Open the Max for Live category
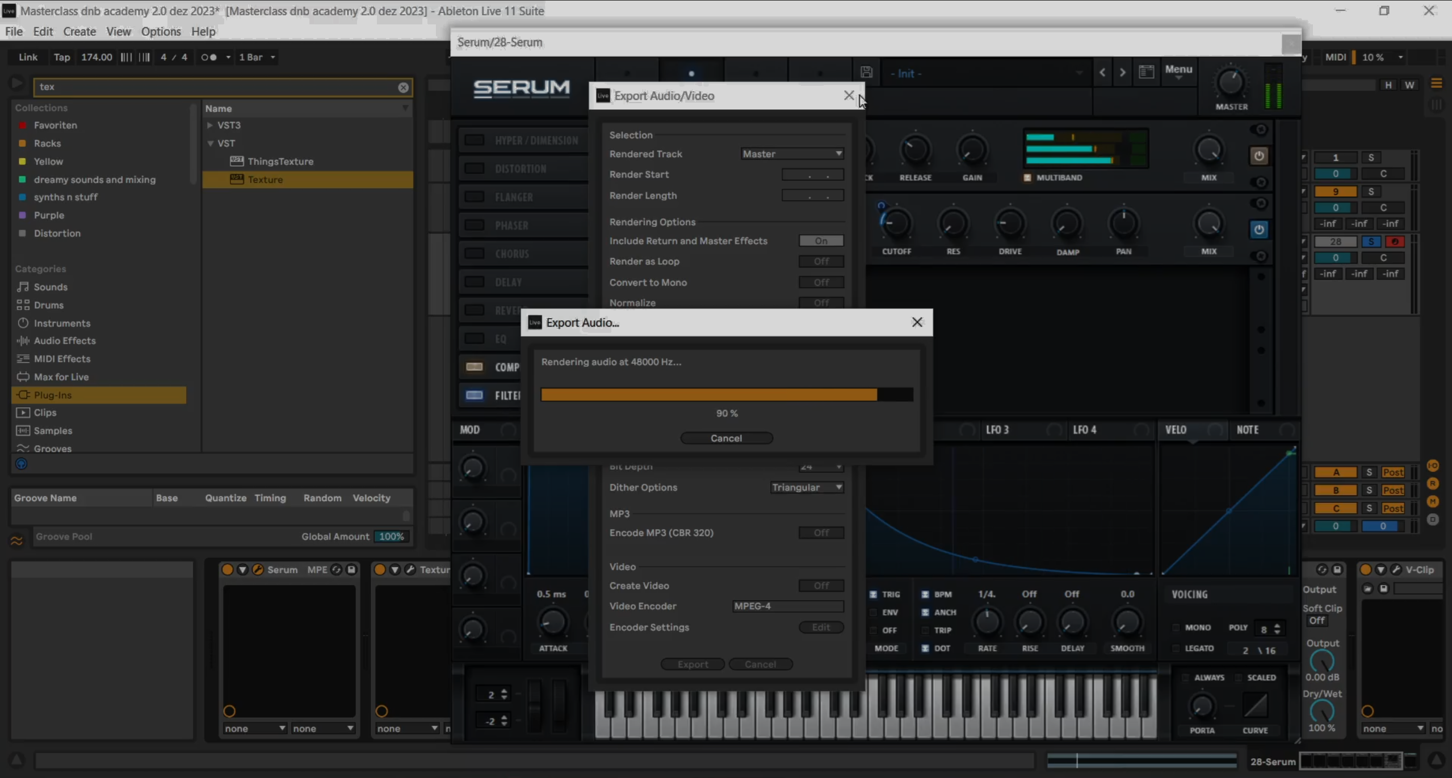Image resolution: width=1452 pixels, height=778 pixels. [61, 377]
